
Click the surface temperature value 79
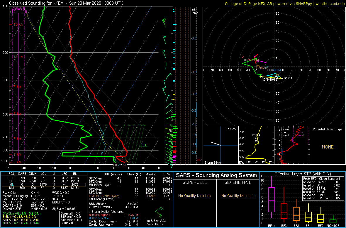click(x=124, y=165)
